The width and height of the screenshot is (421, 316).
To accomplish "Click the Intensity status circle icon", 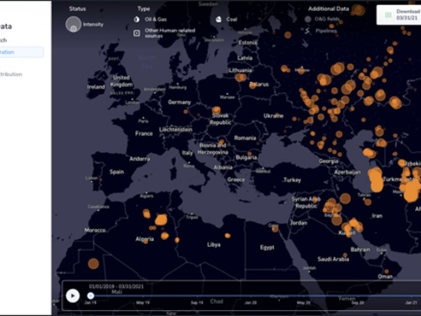I will coord(73,24).
